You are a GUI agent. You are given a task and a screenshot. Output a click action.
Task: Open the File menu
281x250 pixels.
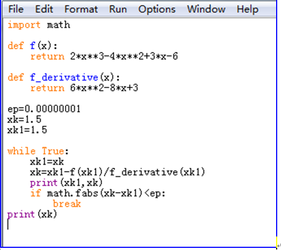click(x=16, y=9)
